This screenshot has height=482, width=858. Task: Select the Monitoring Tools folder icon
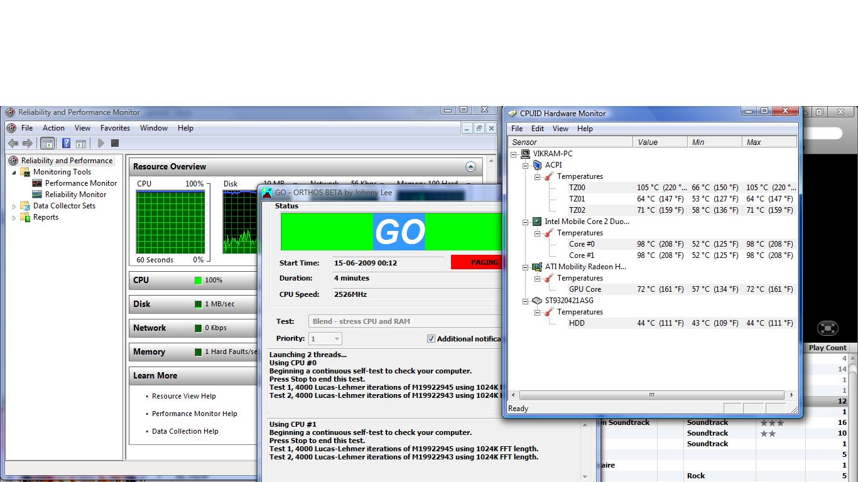coord(25,172)
